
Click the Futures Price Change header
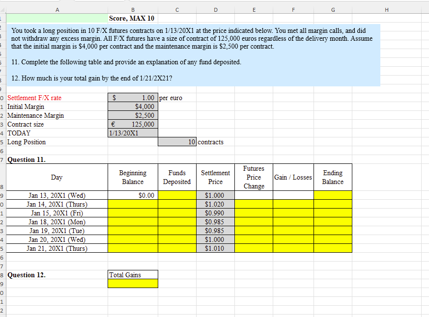[254, 177]
